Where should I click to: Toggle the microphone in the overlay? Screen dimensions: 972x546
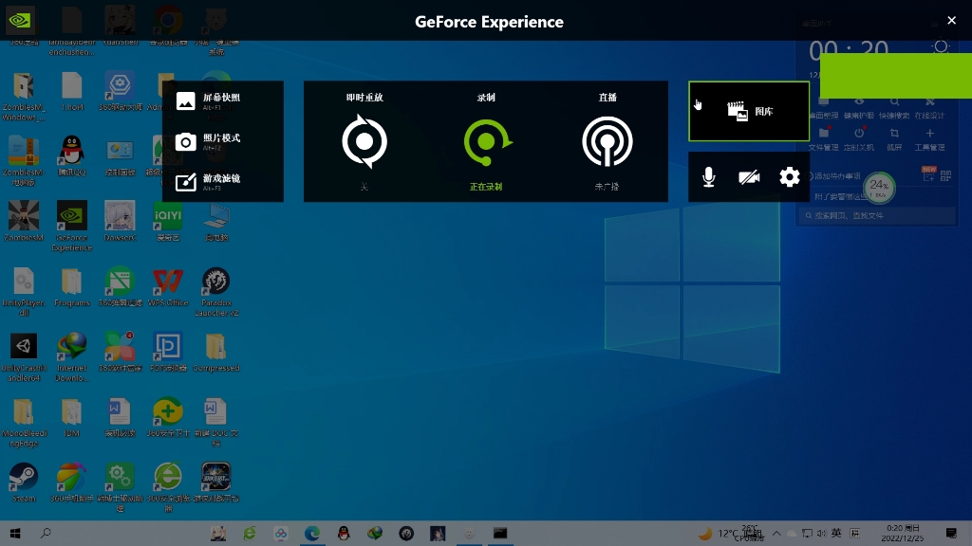[708, 176]
